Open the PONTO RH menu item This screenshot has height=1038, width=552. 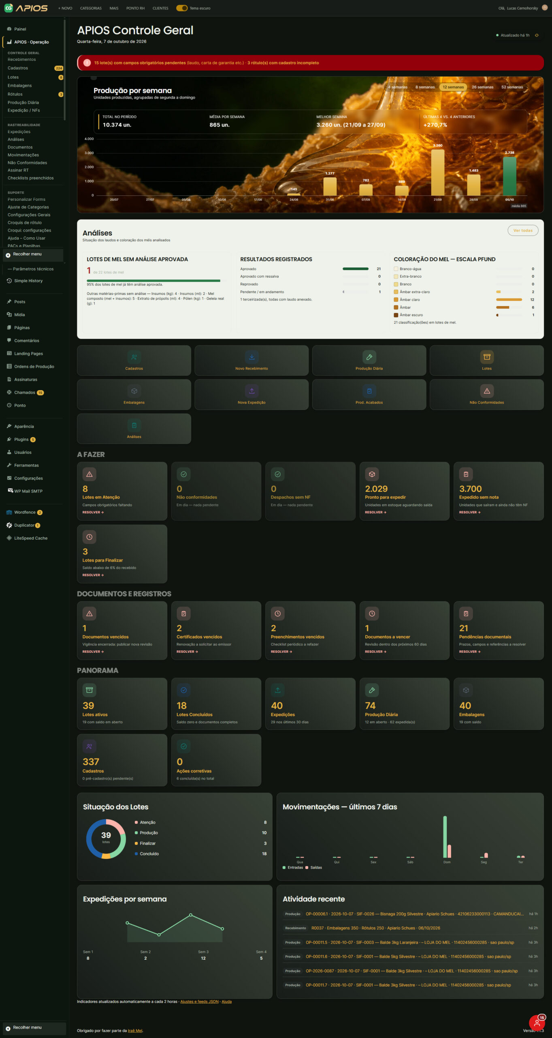point(135,8)
